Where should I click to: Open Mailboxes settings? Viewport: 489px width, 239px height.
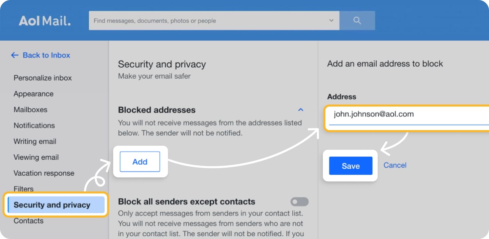tap(30, 110)
